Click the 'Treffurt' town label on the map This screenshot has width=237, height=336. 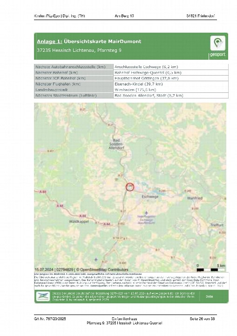coord(217,225)
